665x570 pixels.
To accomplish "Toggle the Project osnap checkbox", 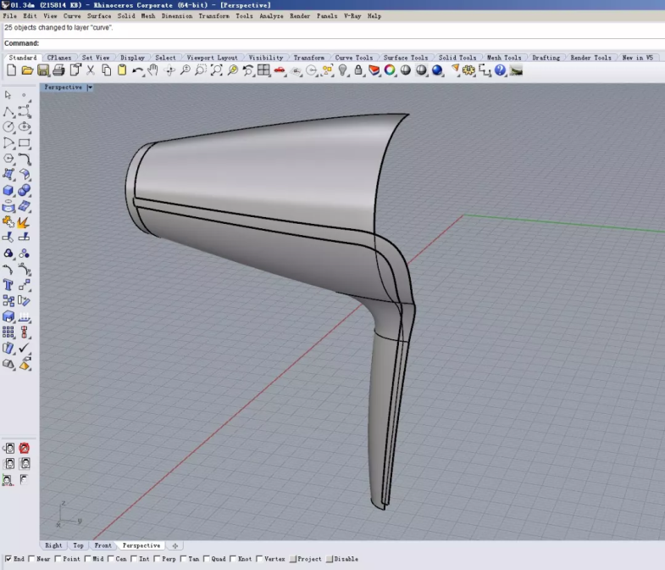I will pyautogui.click(x=294, y=559).
